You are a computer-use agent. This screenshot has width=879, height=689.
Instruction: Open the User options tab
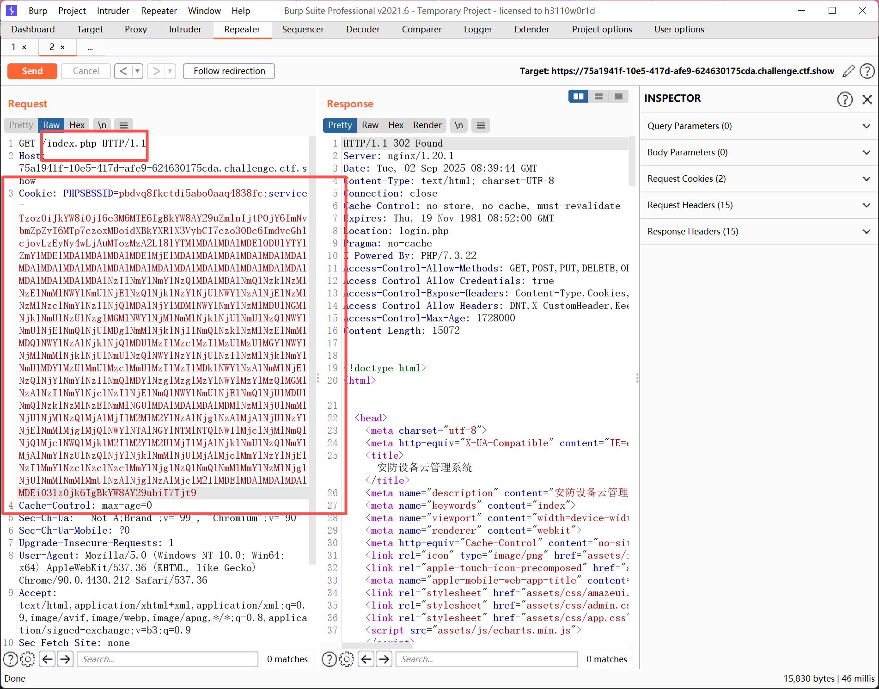(x=679, y=30)
